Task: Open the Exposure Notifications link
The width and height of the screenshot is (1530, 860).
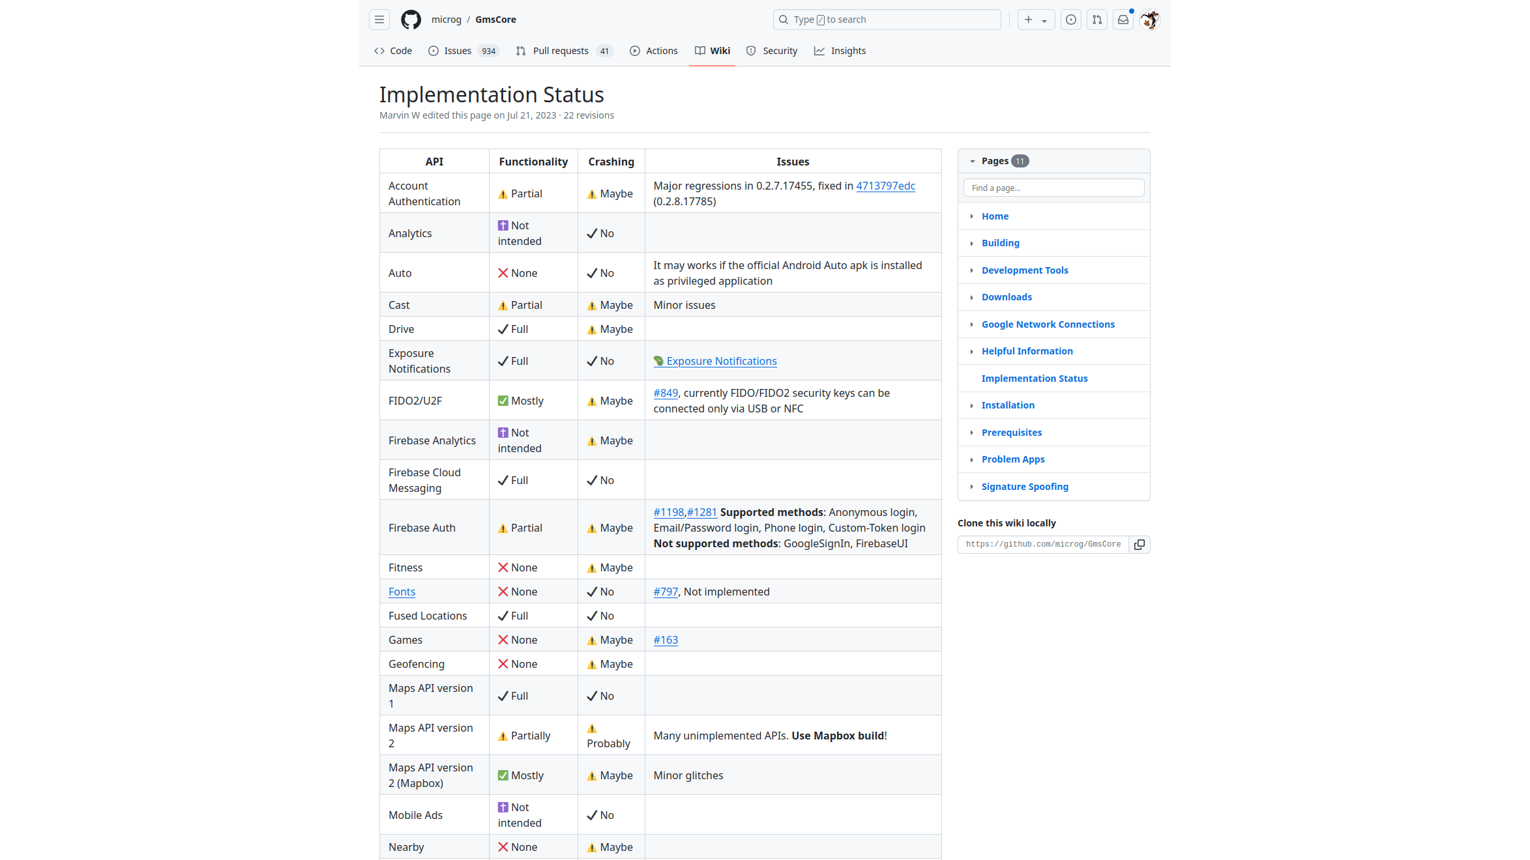Action: click(721, 361)
